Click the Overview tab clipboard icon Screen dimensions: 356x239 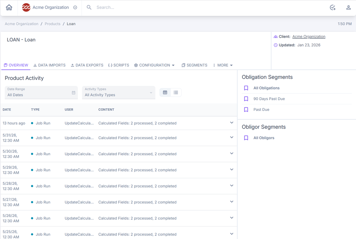coord(6,65)
